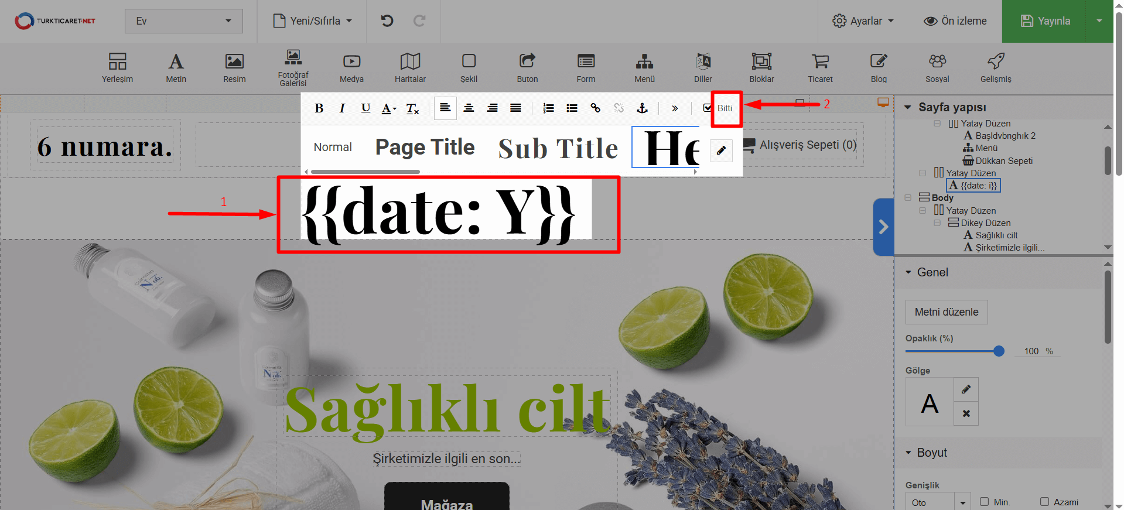Apply the Normal text style
This screenshot has height=510, width=1124.
tap(333, 147)
